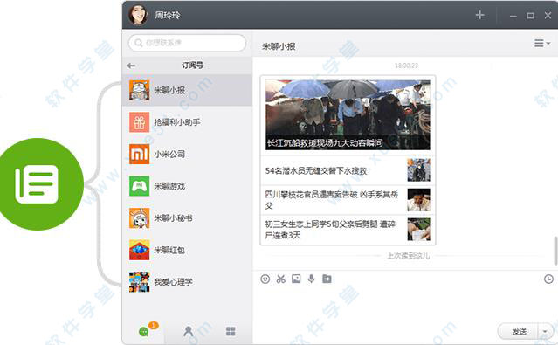Click the plus icon in title bar
Screen dimensions: 558x345
479,15
